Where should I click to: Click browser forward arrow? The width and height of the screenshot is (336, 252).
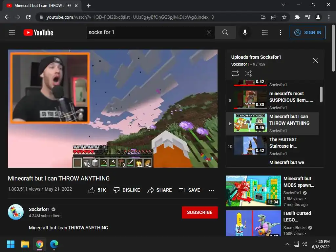(18, 17)
